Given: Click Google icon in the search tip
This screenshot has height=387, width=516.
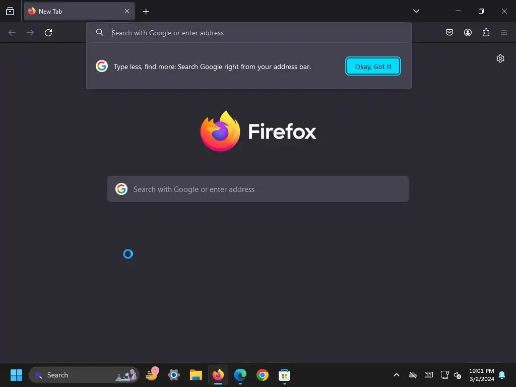Looking at the screenshot, I should (102, 66).
